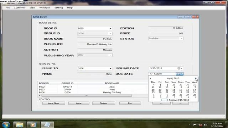Toggle the DUE DATE calendar dropdown
Image resolution: width=228 pixels, height=128 pixels.
click(x=180, y=74)
